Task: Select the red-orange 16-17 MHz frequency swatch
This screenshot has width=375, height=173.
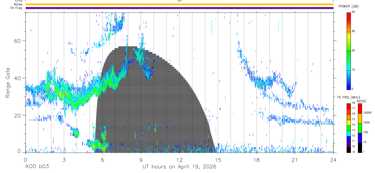Action: point(349,111)
